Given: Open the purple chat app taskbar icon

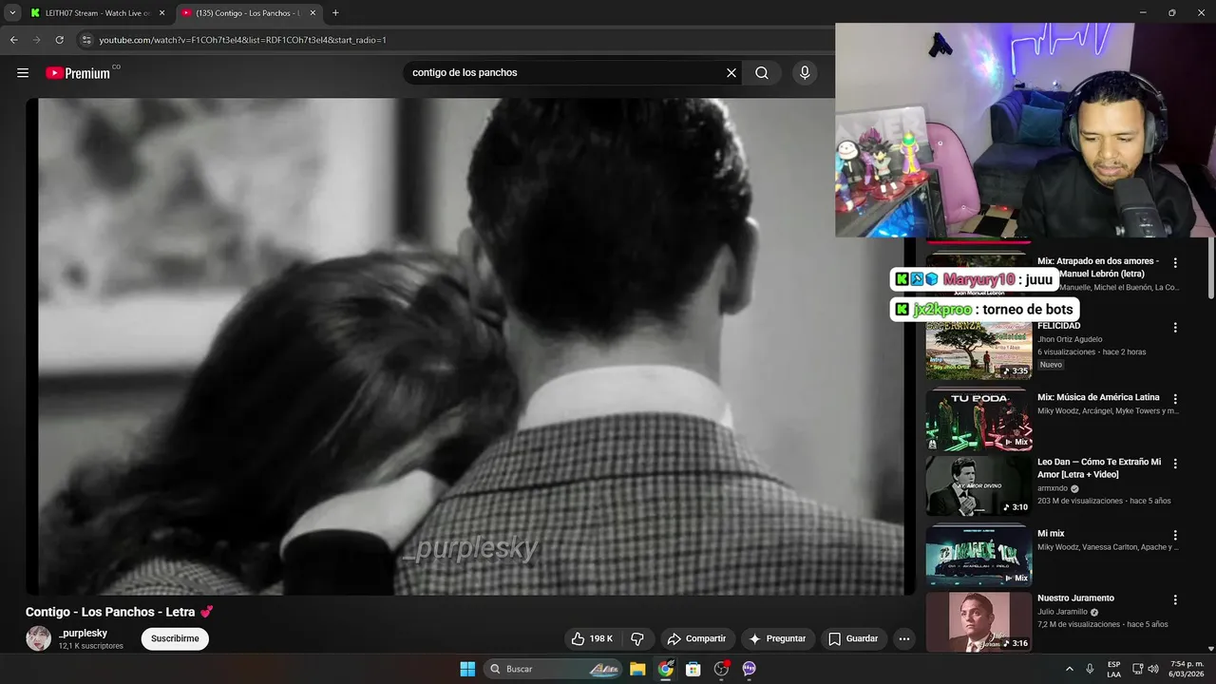Looking at the screenshot, I should point(749,669).
